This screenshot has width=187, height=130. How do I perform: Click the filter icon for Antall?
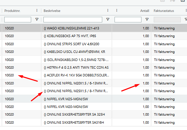click(147, 19)
